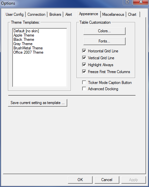Click the icon button beside the close button

coord(127,2)
